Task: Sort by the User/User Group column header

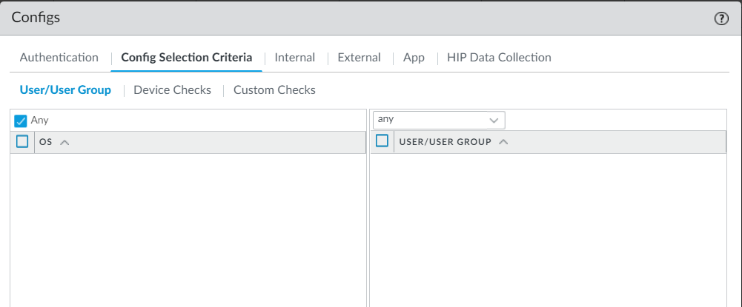Action: pos(445,142)
